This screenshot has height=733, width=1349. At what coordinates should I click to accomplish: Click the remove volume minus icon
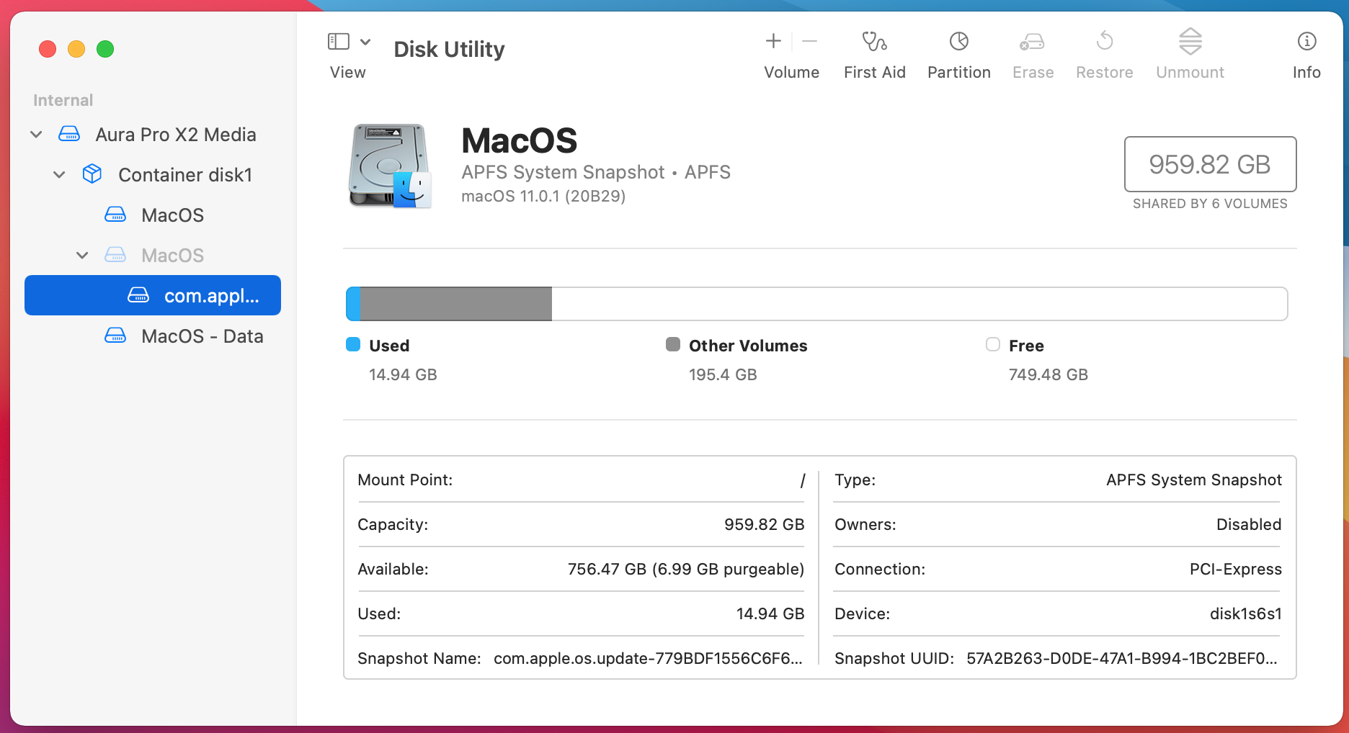(x=809, y=41)
